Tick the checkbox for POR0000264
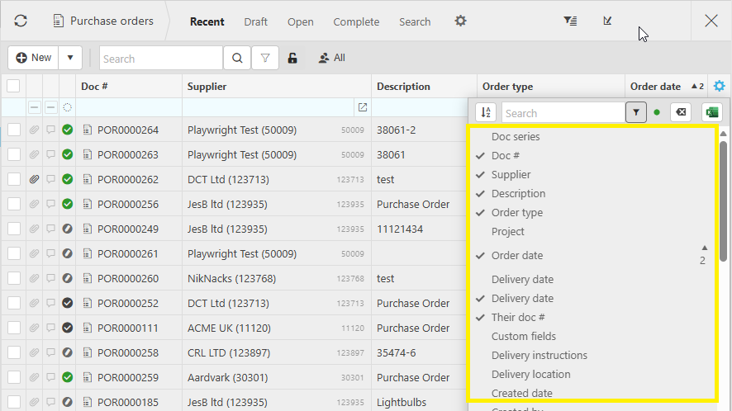 point(14,130)
